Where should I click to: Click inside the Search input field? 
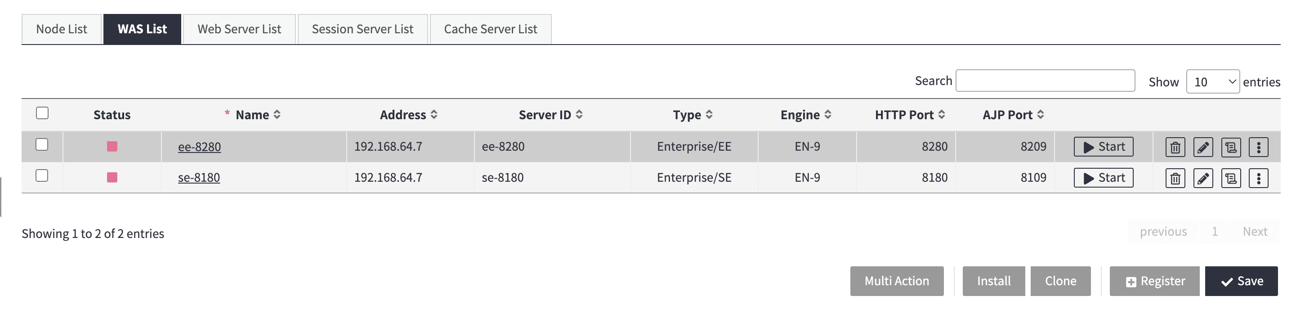(1045, 80)
